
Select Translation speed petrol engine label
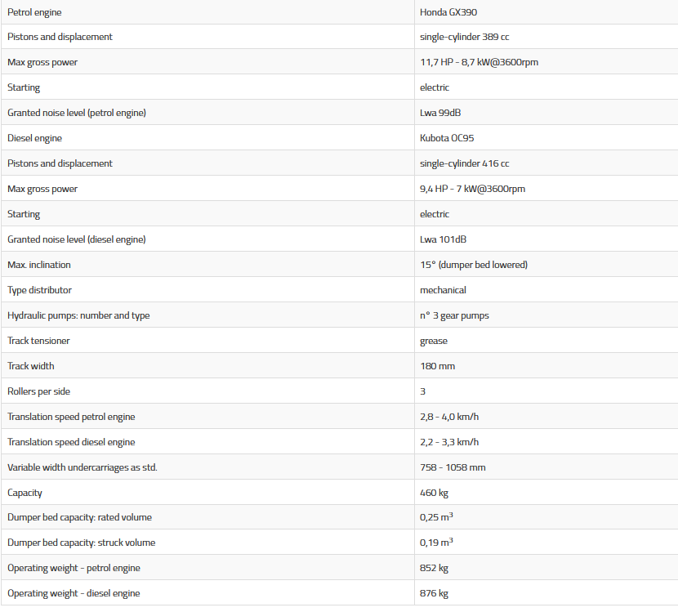click(x=71, y=417)
